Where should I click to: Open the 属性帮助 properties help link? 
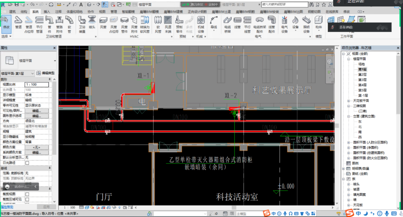coord(7,207)
